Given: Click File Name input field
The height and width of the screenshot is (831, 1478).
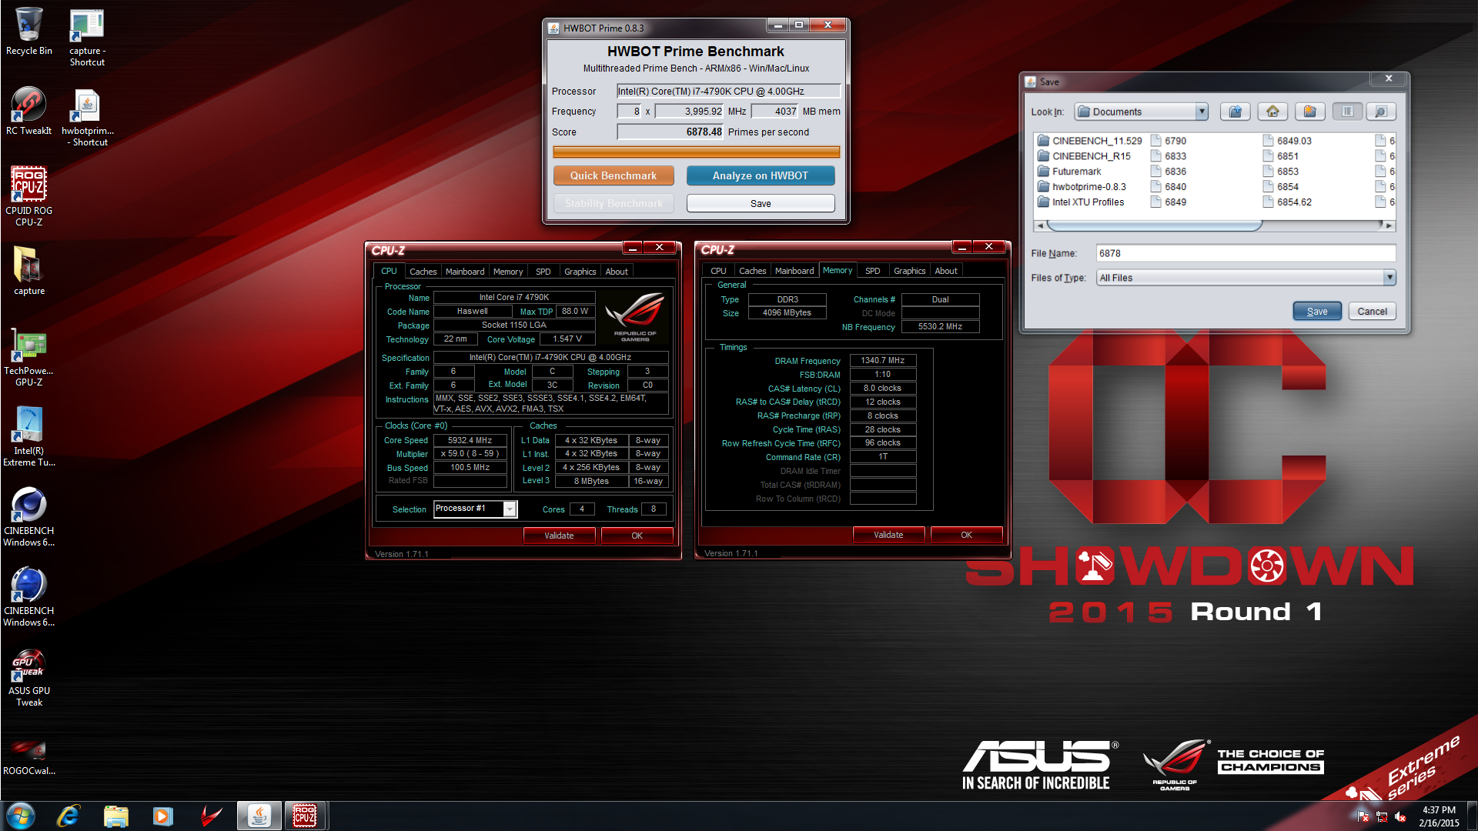Looking at the screenshot, I should [1246, 253].
